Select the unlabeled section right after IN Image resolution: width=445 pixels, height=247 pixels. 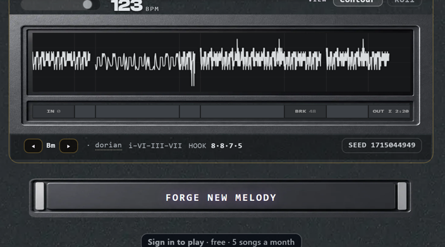[85, 111]
